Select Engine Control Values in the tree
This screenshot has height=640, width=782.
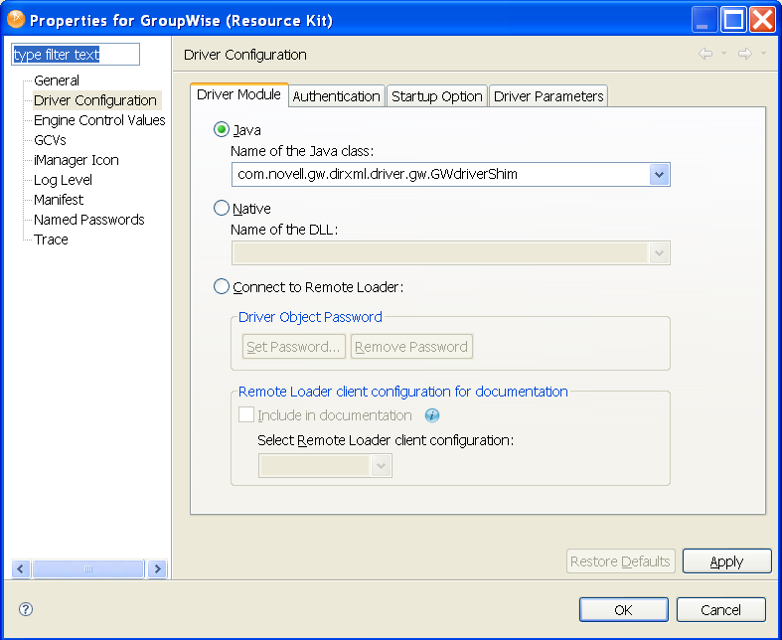point(99,120)
